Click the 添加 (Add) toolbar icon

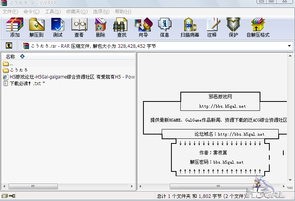coord(15,27)
